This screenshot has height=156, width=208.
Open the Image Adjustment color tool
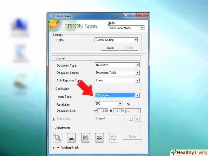pyautogui.click(x=99, y=138)
